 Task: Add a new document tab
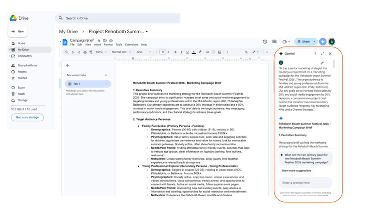coord(106,75)
